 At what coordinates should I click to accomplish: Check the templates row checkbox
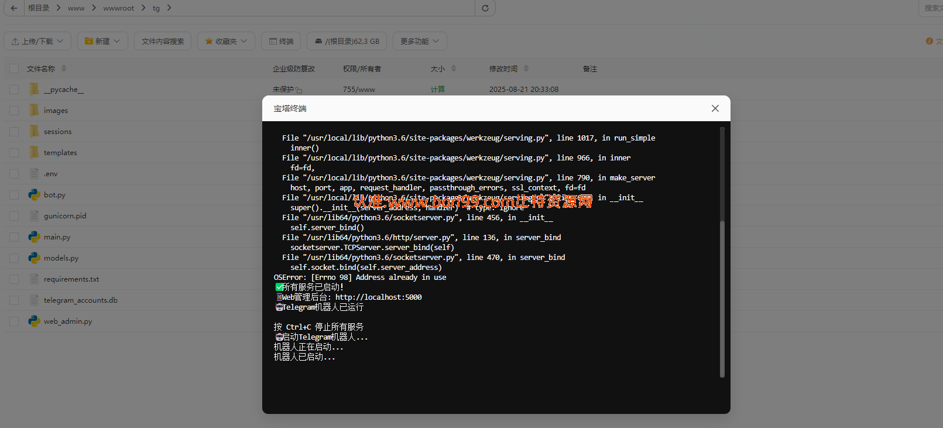click(14, 153)
